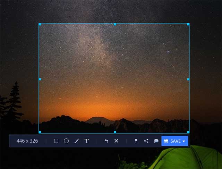Click the 446 x 326 size label
This screenshot has height=169, width=222.
coord(27,141)
